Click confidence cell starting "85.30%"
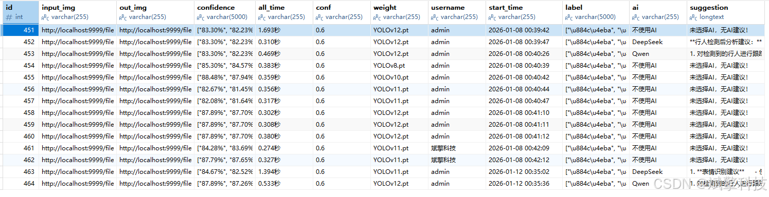The height and width of the screenshot is (197, 769). point(225,66)
